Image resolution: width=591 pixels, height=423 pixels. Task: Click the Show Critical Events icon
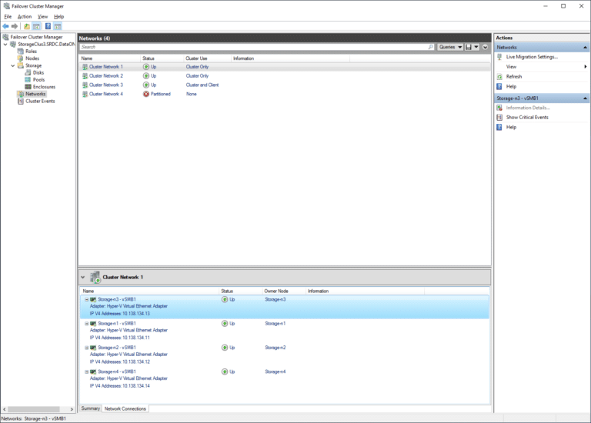(x=499, y=118)
